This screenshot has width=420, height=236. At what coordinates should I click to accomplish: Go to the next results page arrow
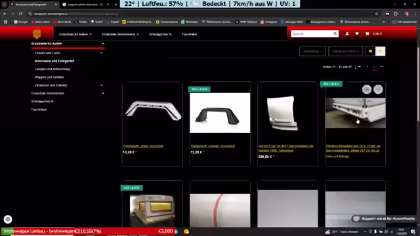pos(381,67)
